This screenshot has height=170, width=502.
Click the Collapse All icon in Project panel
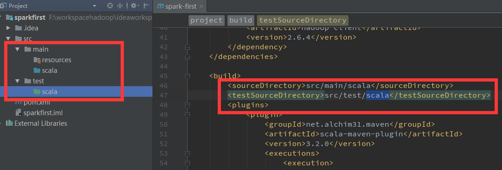(120, 6)
